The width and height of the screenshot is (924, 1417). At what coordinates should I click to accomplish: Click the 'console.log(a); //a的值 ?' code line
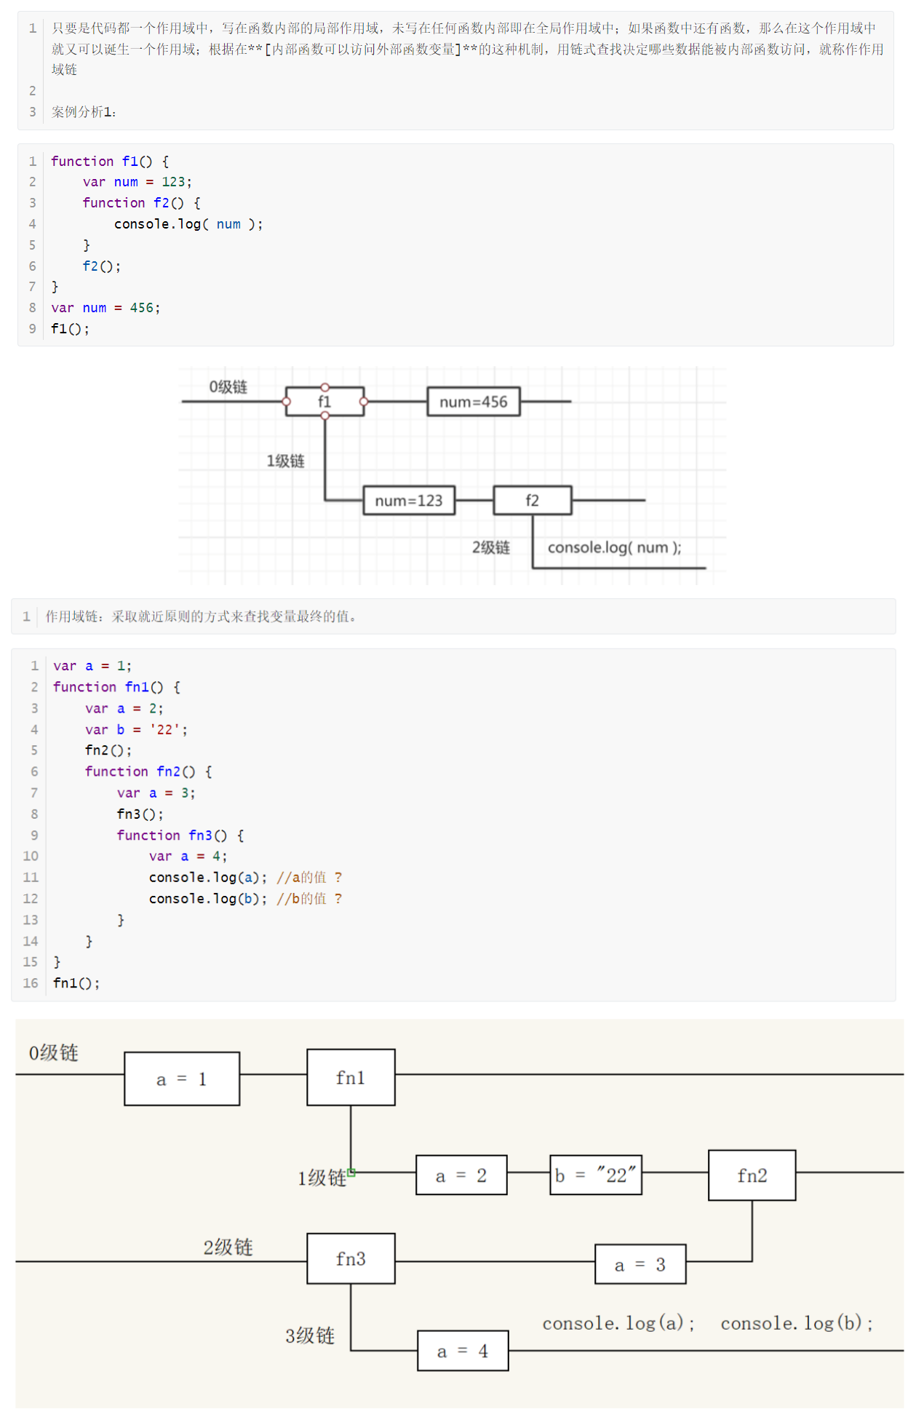pos(246,878)
